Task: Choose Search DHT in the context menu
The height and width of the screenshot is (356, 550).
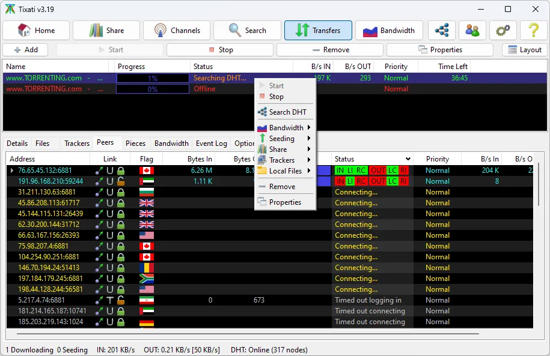Action: point(285,112)
